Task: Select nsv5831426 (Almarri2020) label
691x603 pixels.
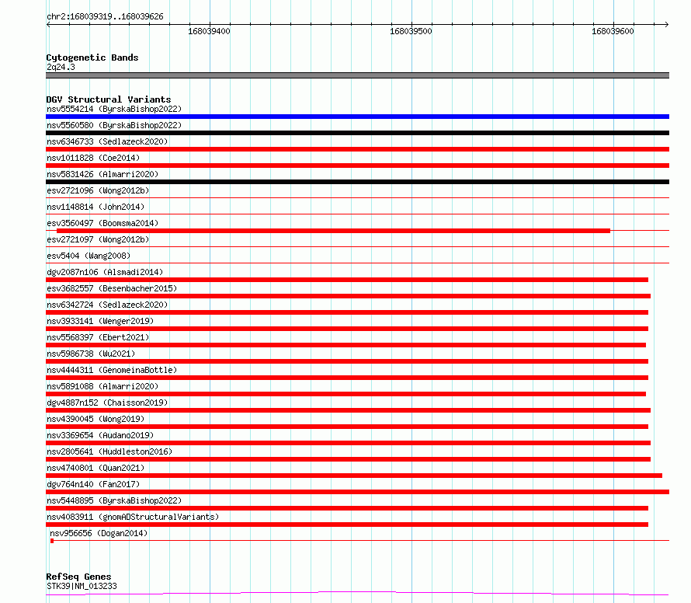Action: (102, 174)
